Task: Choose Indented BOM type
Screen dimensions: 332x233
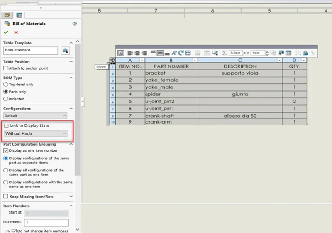Action: pos(6,99)
